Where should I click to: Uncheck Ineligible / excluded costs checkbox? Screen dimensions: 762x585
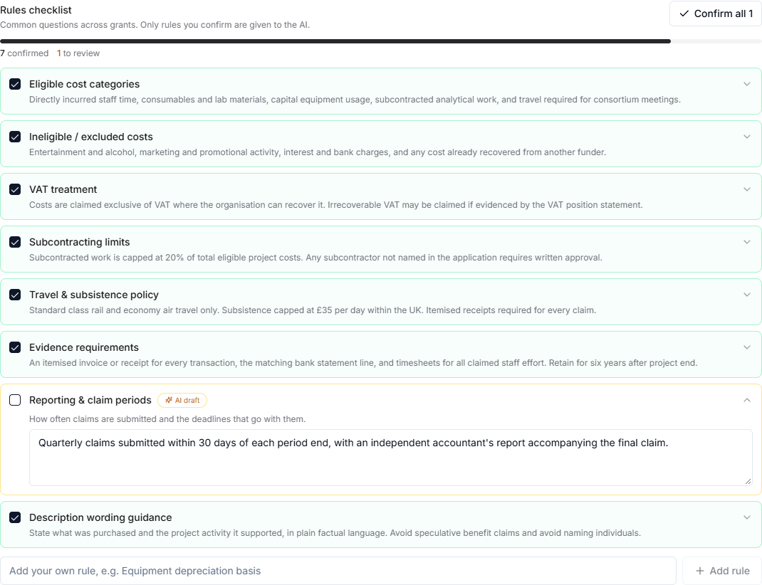pos(15,137)
